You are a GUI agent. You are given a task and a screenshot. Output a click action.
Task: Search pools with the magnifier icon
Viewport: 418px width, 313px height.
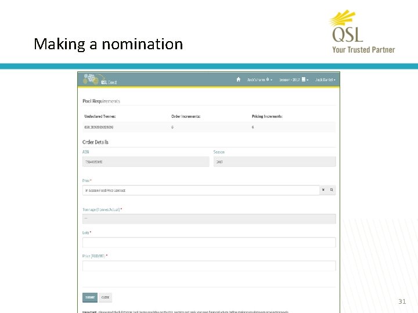pos(331,190)
